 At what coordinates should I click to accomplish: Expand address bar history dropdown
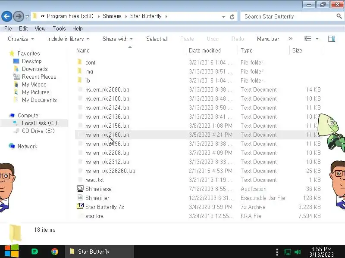[223, 17]
